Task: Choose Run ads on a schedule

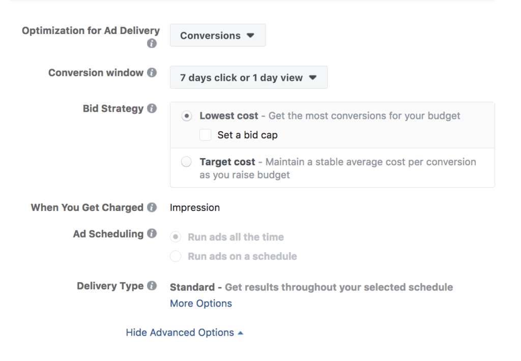Action: click(176, 256)
